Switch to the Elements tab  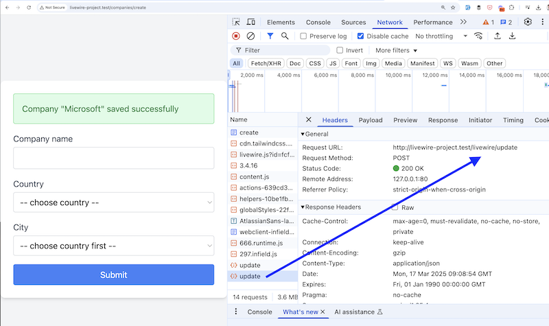click(x=281, y=22)
